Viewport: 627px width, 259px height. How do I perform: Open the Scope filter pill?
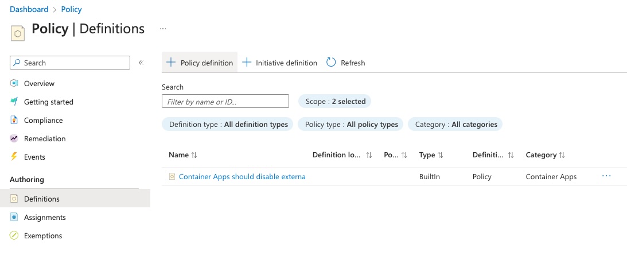point(334,101)
